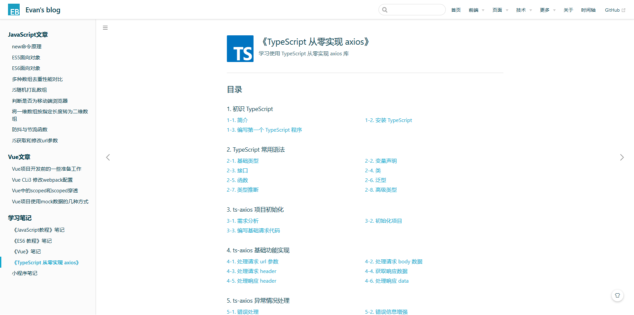Open the 关于 nav item
The image size is (634, 315).
pyautogui.click(x=568, y=10)
